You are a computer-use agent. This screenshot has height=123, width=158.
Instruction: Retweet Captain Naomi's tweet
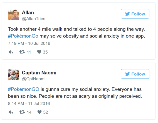22,112
